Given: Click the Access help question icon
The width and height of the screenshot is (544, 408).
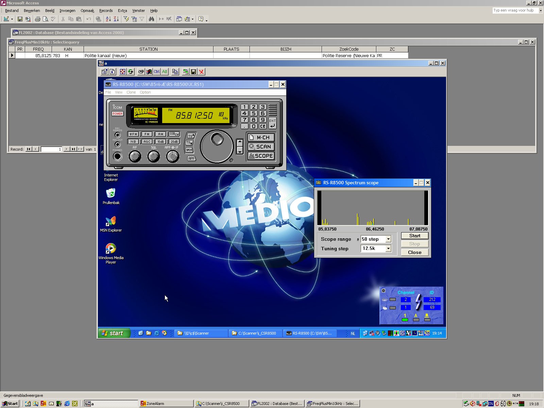Looking at the screenshot, I should [x=201, y=19].
